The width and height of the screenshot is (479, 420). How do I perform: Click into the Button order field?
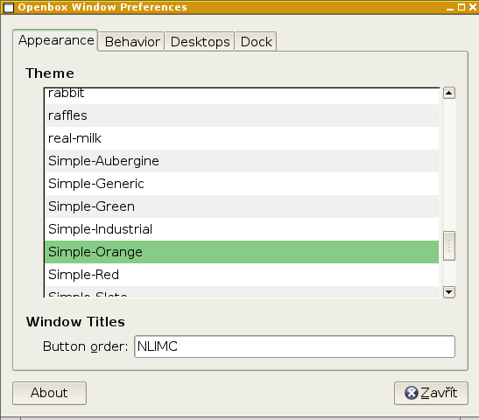(294, 346)
